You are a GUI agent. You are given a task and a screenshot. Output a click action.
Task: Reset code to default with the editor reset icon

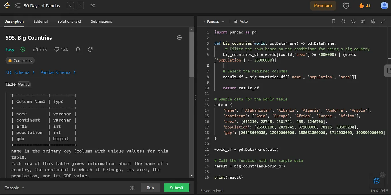point(353,21)
